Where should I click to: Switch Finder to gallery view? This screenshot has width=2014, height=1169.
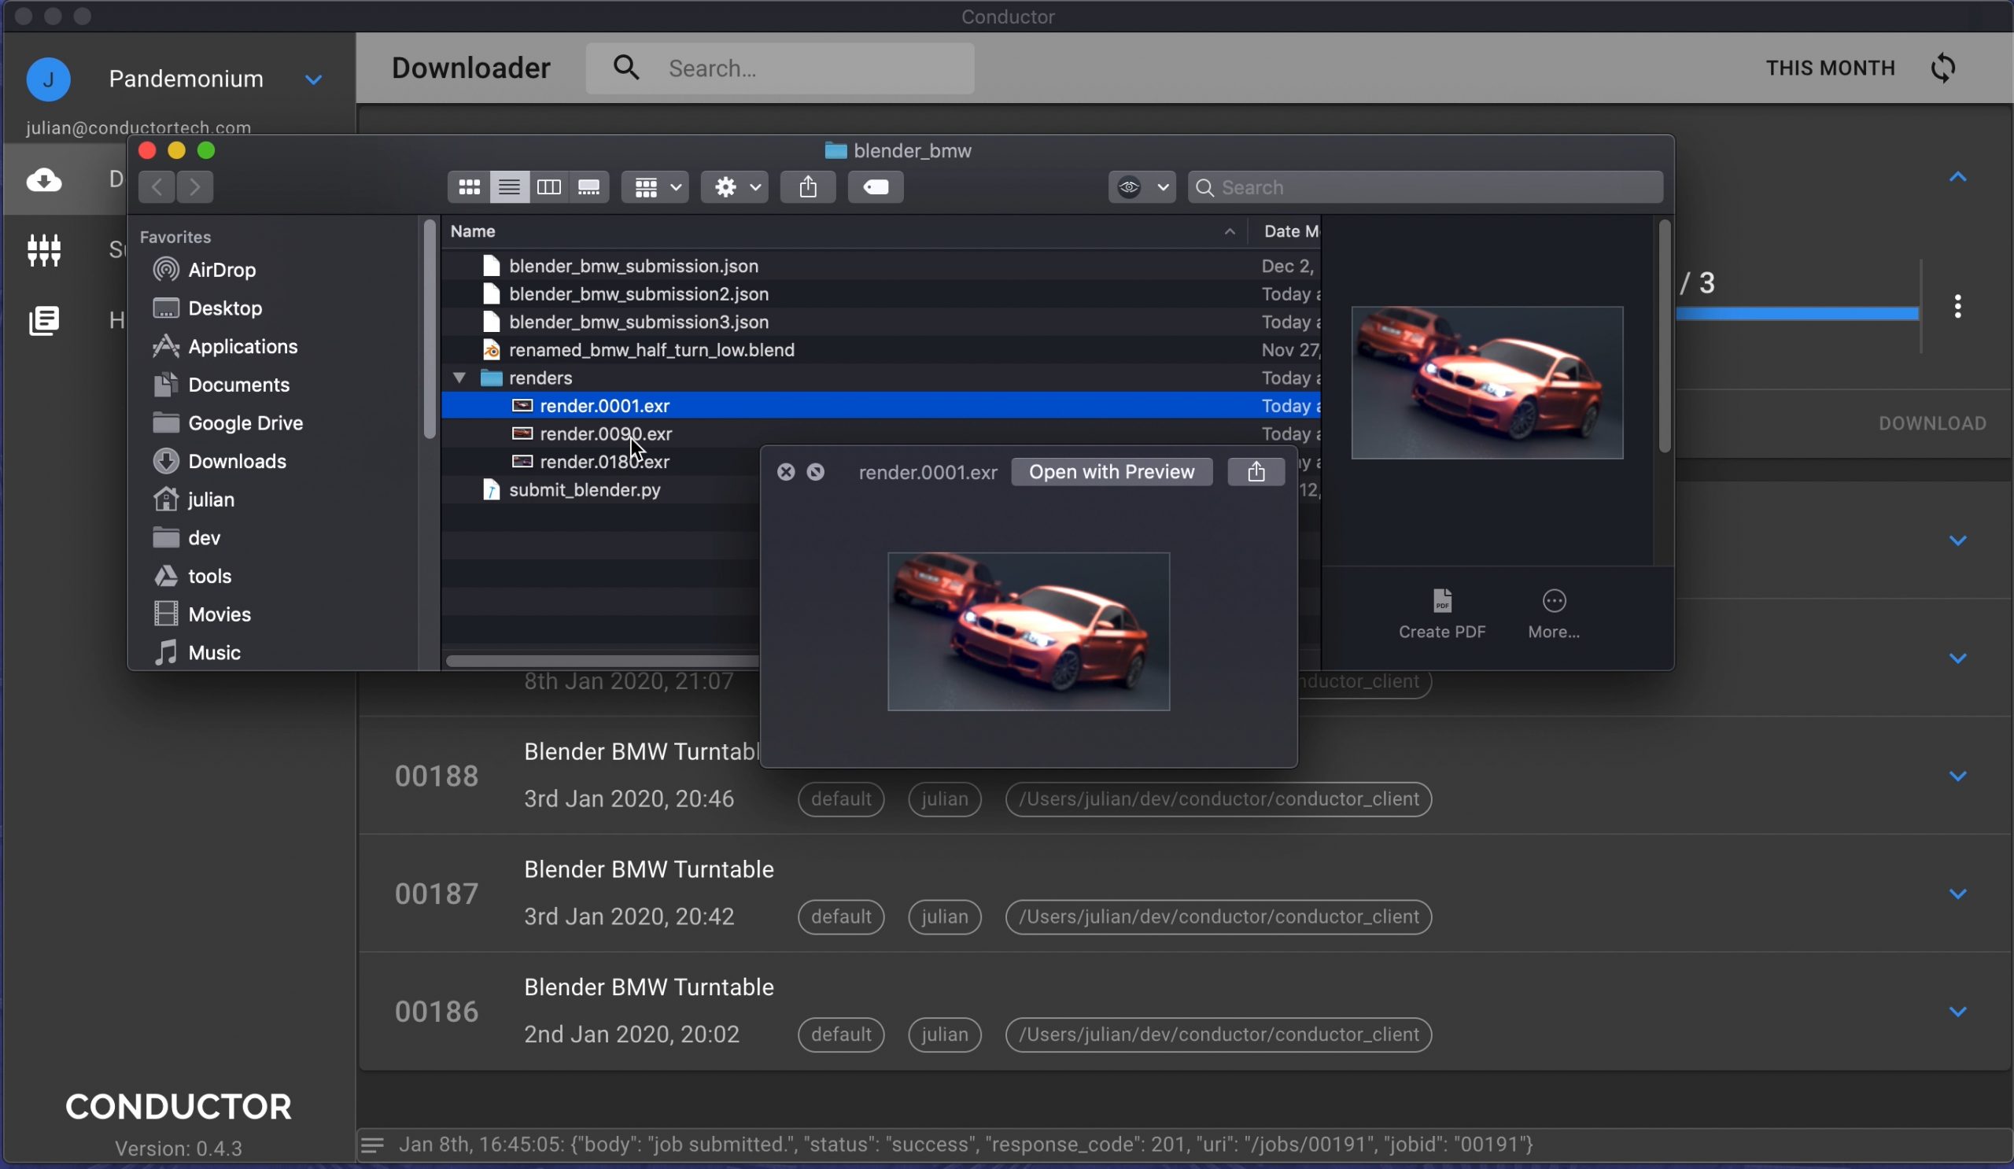pos(589,187)
